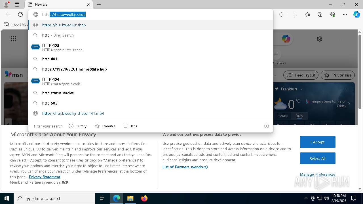Open the Extensions puzzle icon
Viewport: 363px width, 204px height.
[281, 14]
